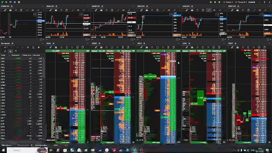Viewport: 272px width, 153px height.
Task: Click the link icon in MGNT chart toolbar
Action: [x=232, y=10]
